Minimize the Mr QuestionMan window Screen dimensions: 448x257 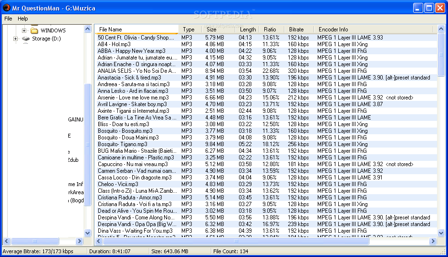(x=418, y=8)
